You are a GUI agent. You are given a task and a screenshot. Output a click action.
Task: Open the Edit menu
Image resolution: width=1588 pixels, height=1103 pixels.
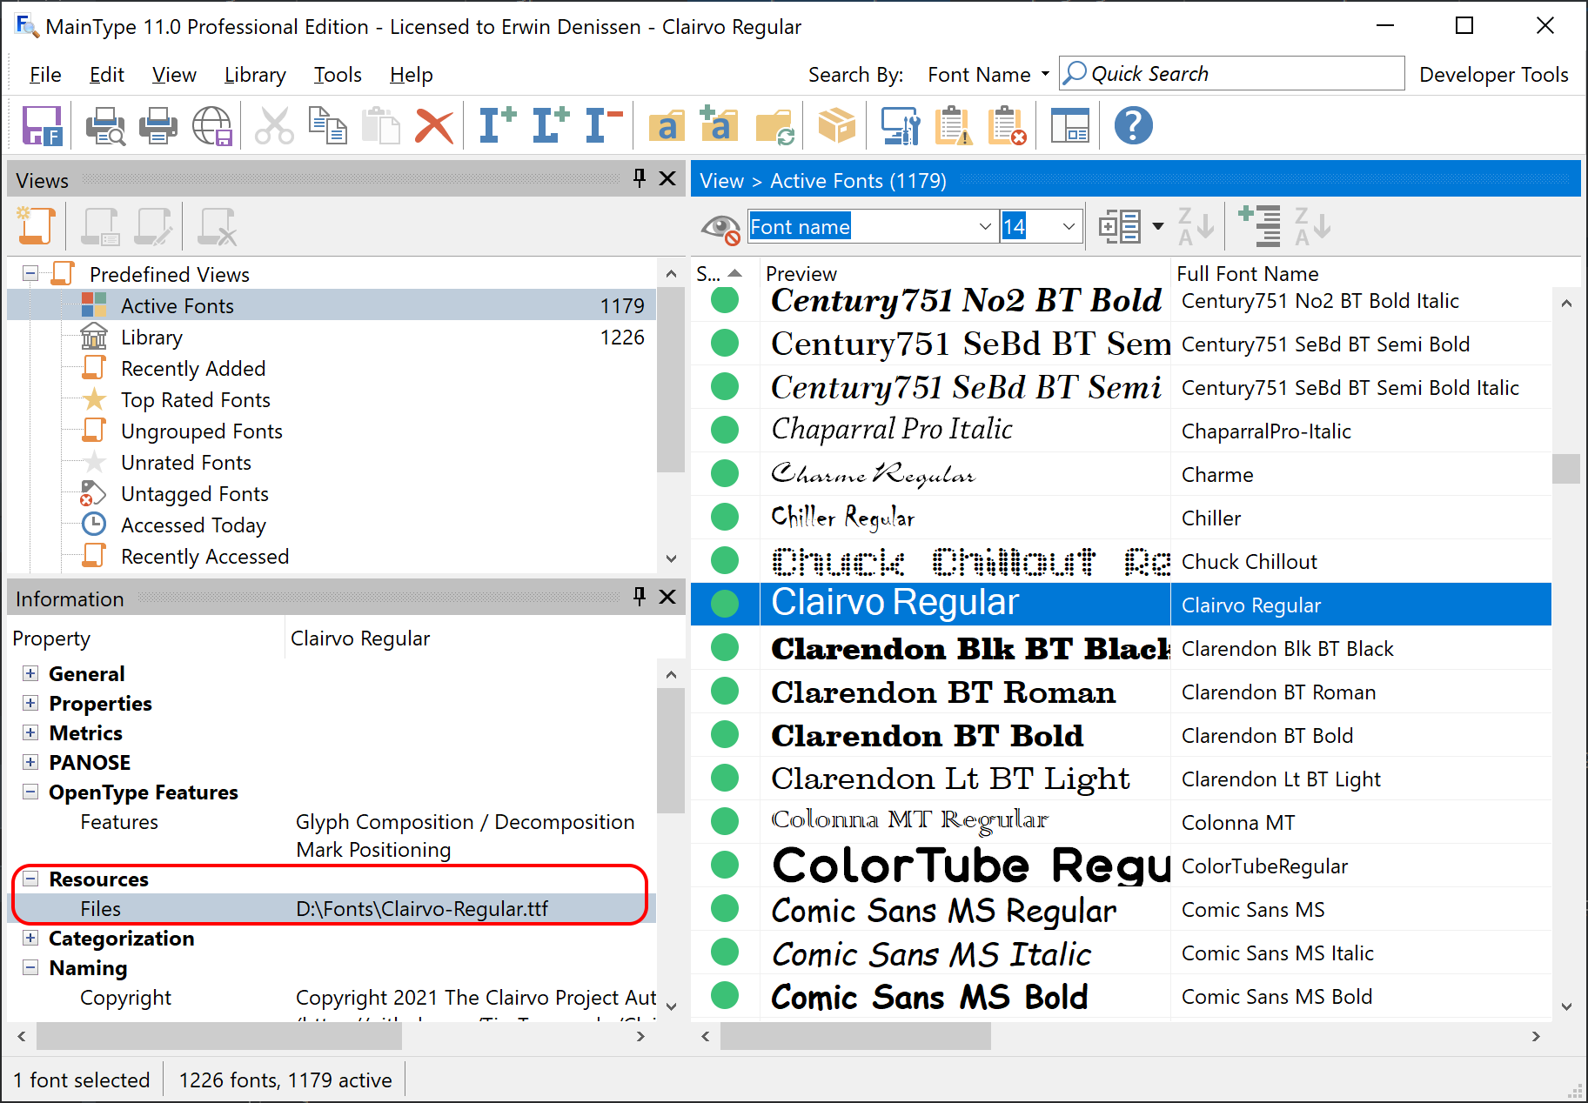[x=107, y=75]
